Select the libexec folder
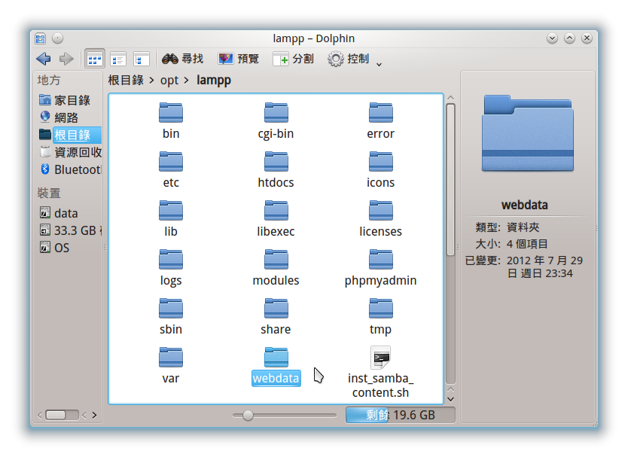This screenshot has width=628, height=457. pos(276,218)
